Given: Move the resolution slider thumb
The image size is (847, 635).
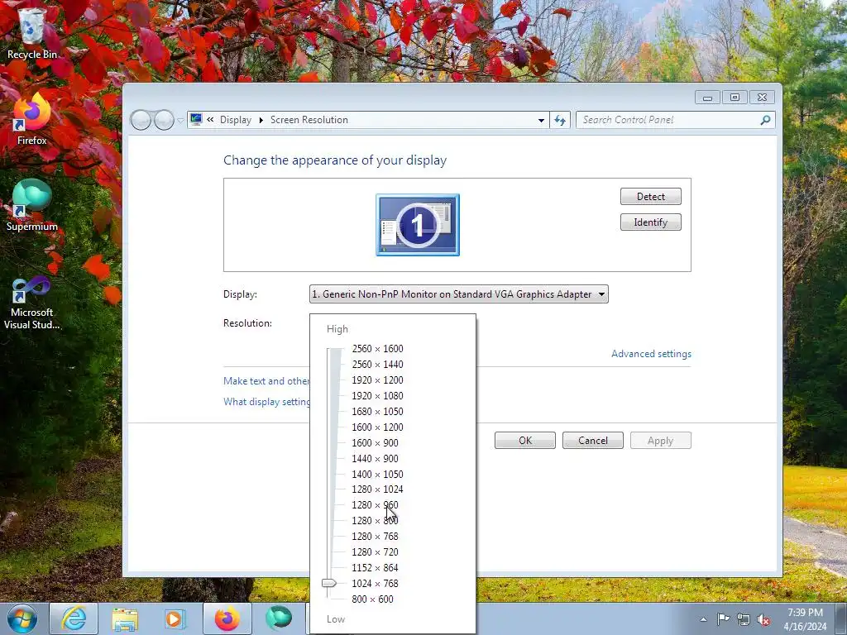Looking at the screenshot, I should pos(329,583).
